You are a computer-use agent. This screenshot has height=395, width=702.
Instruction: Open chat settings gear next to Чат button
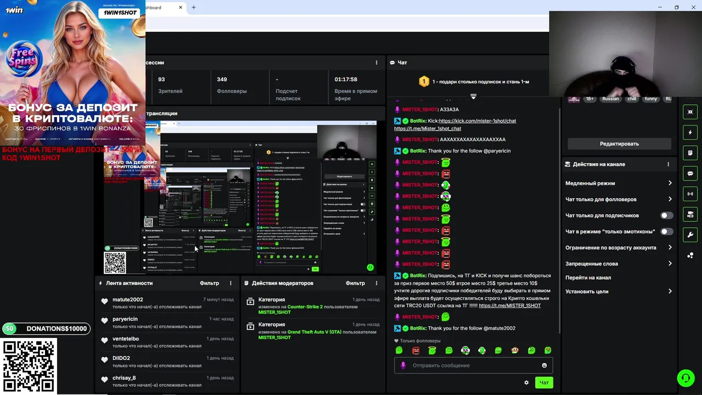click(x=526, y=382)
